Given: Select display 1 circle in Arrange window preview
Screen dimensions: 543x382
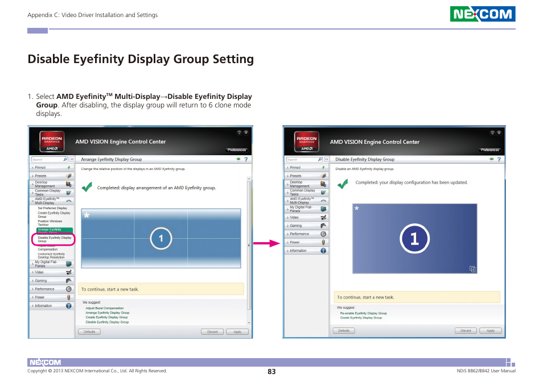Looking at the screenshot, I should 161,239.
